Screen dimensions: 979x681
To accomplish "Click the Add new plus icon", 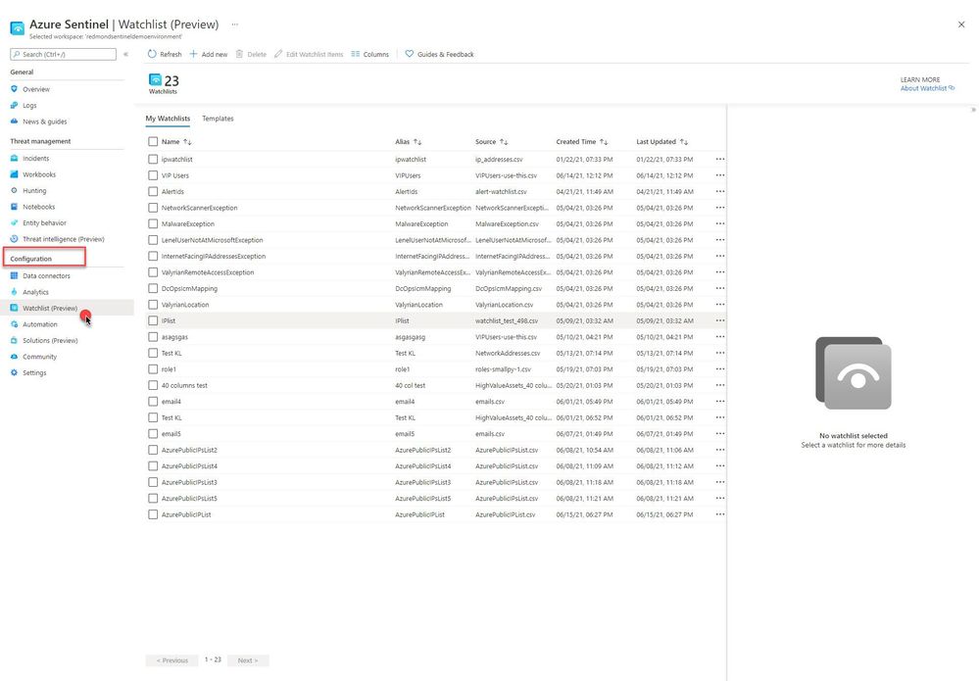I will [194, 54].
